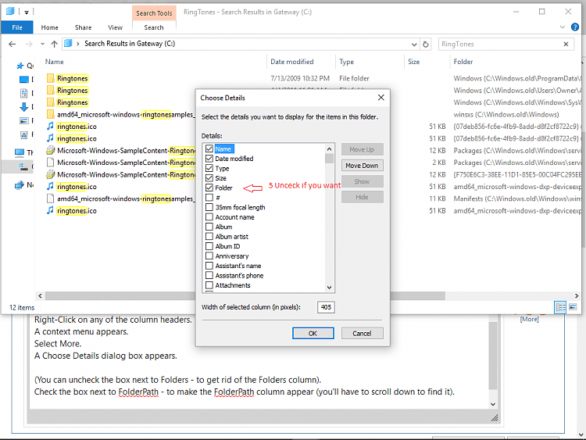The height and width of the screenshot is (440, 586).
Task: Click the Back navigation arrow
Action: (12, 44)
